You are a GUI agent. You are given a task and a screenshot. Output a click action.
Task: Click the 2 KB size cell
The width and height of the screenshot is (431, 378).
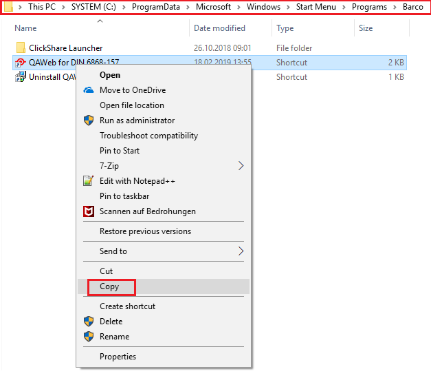[x=396, y=63]
